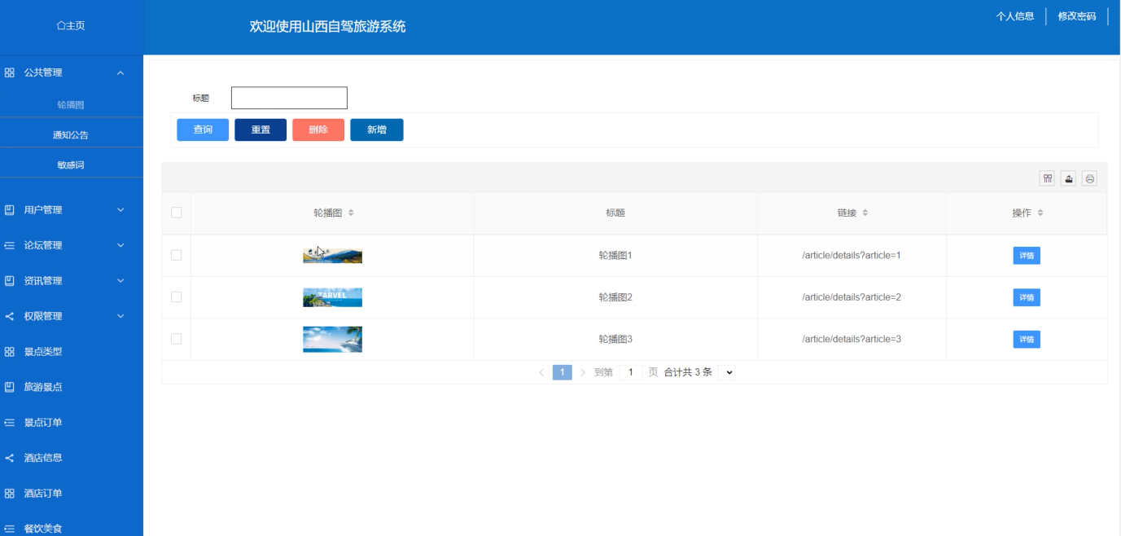Image resolution: width=1121 pixels, height=536 pixels.
Task: Click the 酒店信息 share icon
Action: click(10, 458)
